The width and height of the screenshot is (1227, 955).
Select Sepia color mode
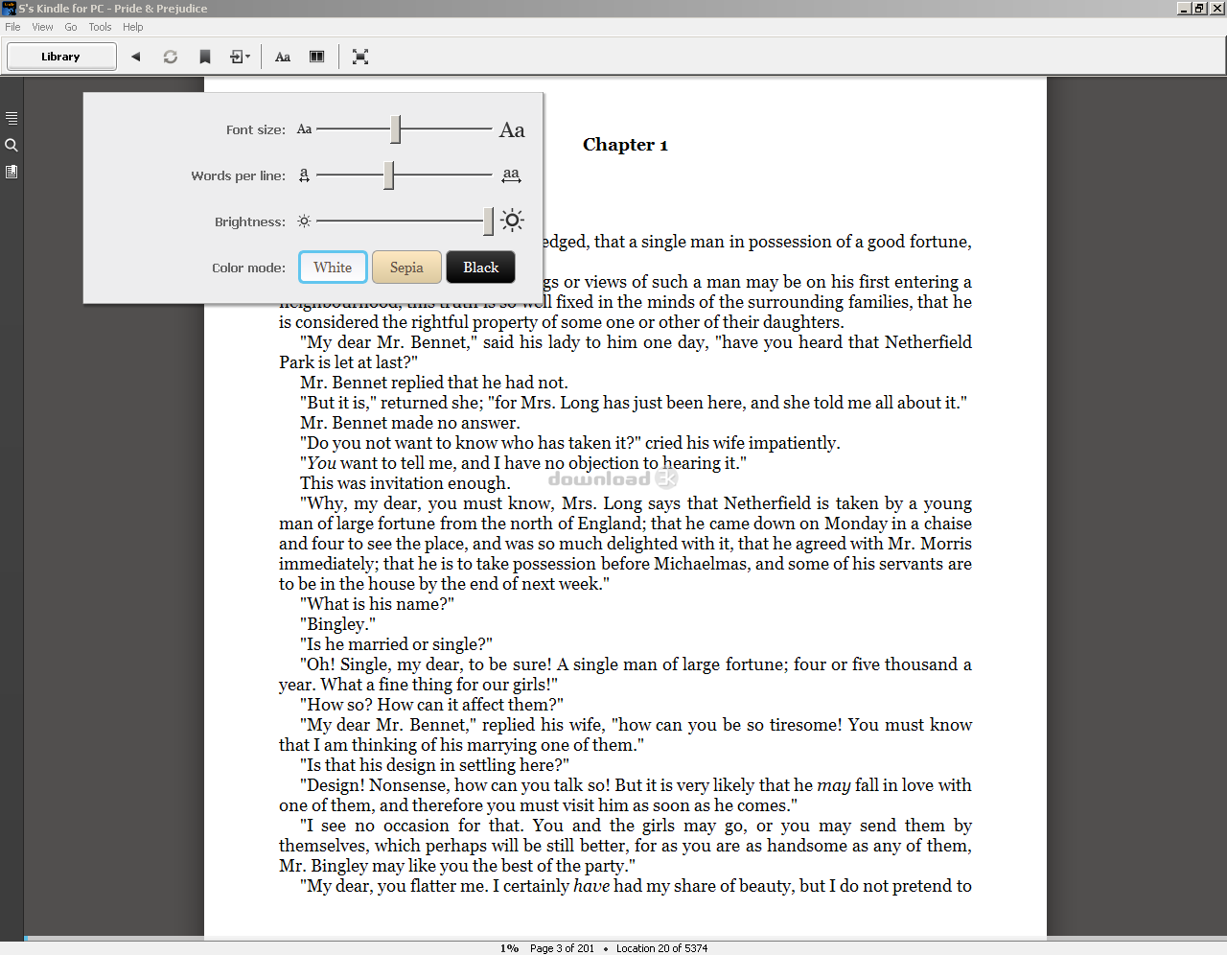pyautogui.click(x=406, y=268)
